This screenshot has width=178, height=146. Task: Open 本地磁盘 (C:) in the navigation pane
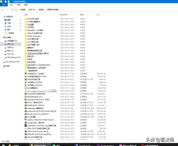pos(12,41)
